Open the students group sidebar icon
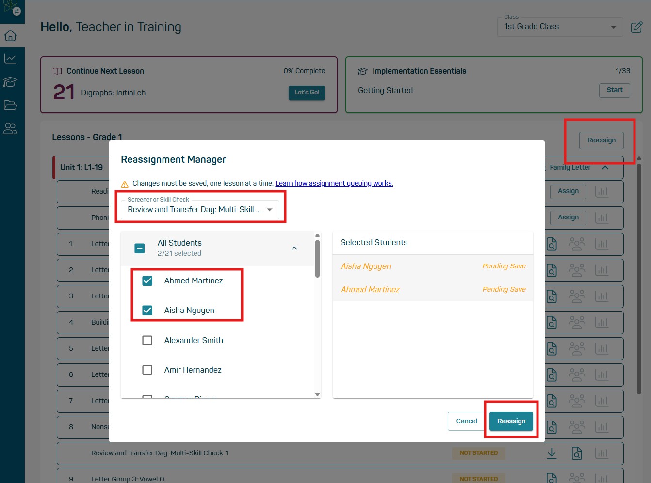 coord(10,128)
